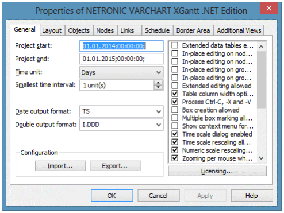Image resolution: width=284 pixels, height=213 pixels.
Task: Close the Properties dialog with the X
Action: 269,8
